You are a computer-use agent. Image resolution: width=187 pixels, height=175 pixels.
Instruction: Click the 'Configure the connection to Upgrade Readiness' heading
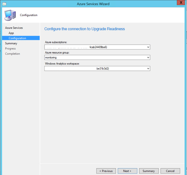85,29
